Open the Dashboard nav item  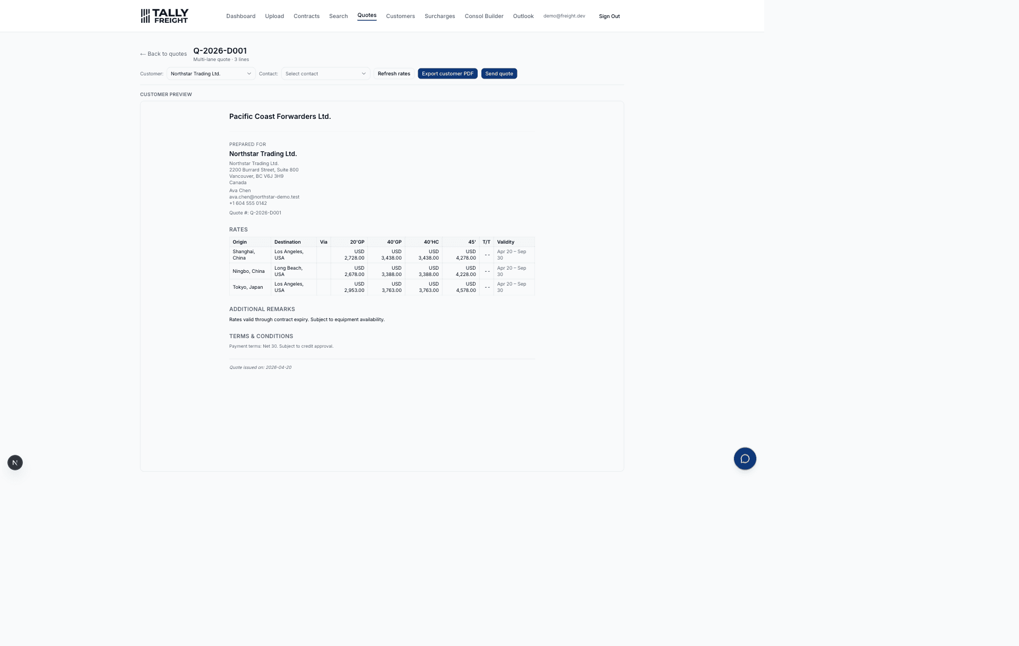coord(240,16)
